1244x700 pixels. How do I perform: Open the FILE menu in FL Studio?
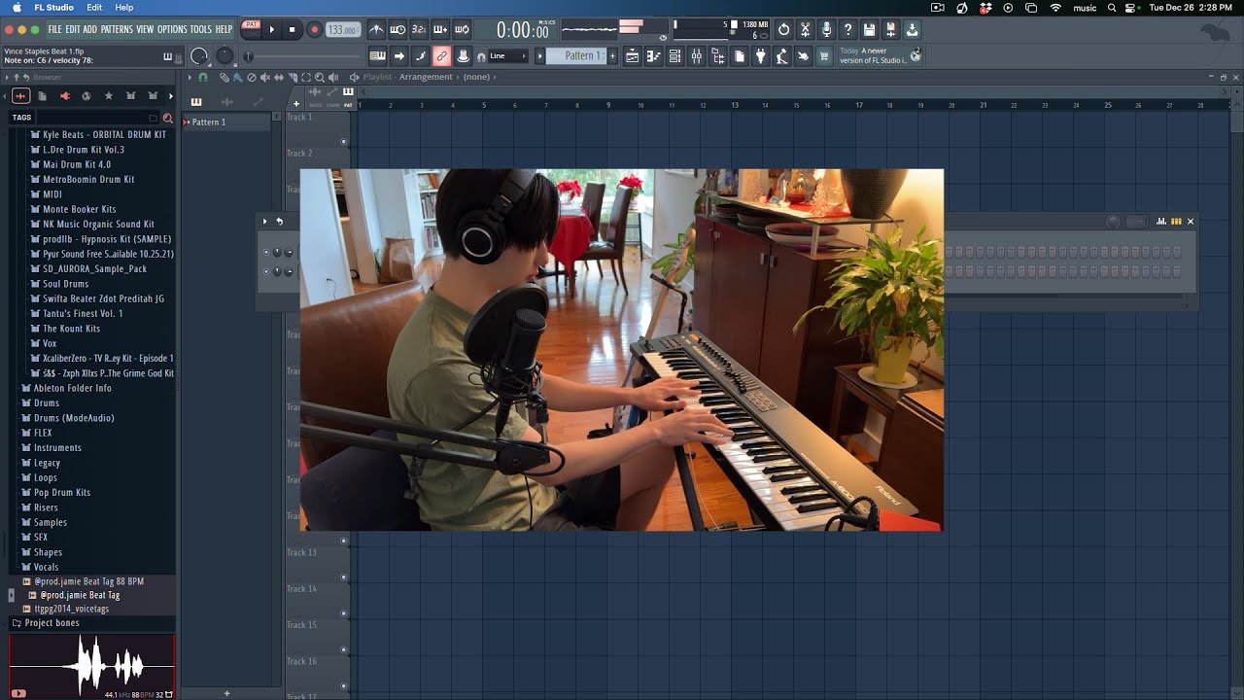[54, 30]
